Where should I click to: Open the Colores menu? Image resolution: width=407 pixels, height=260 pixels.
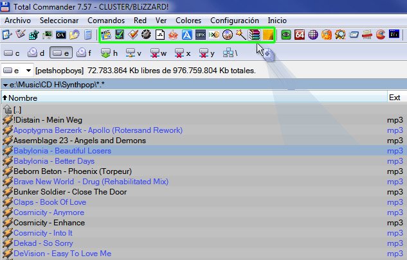(188, 21)
